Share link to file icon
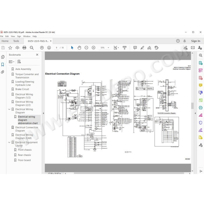The image size is (204, 204). pos(186,48)
